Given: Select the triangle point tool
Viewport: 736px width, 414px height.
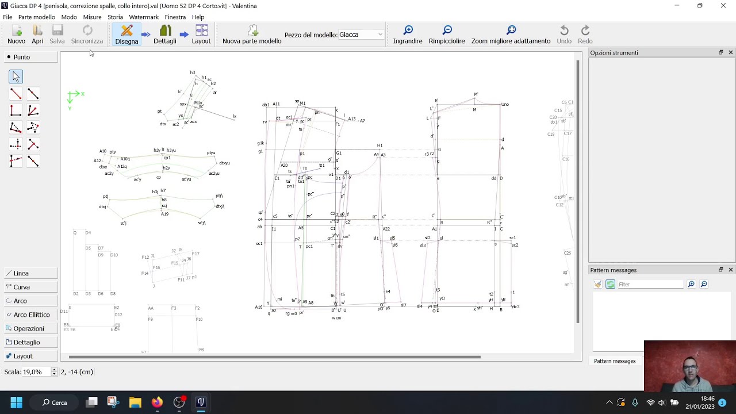Looking at the screenshot, I should click(33, 128).
